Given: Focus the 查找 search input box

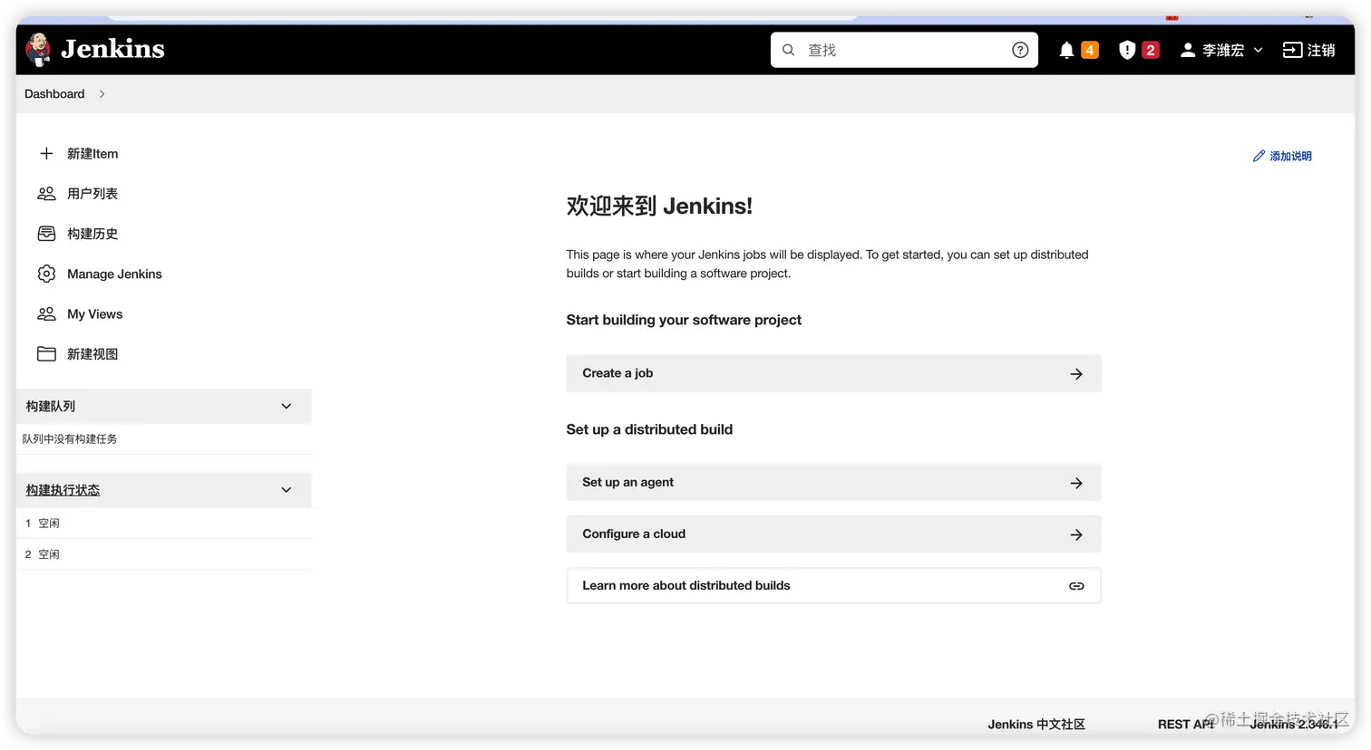Looking at the screenshot, I should [904, 50].
